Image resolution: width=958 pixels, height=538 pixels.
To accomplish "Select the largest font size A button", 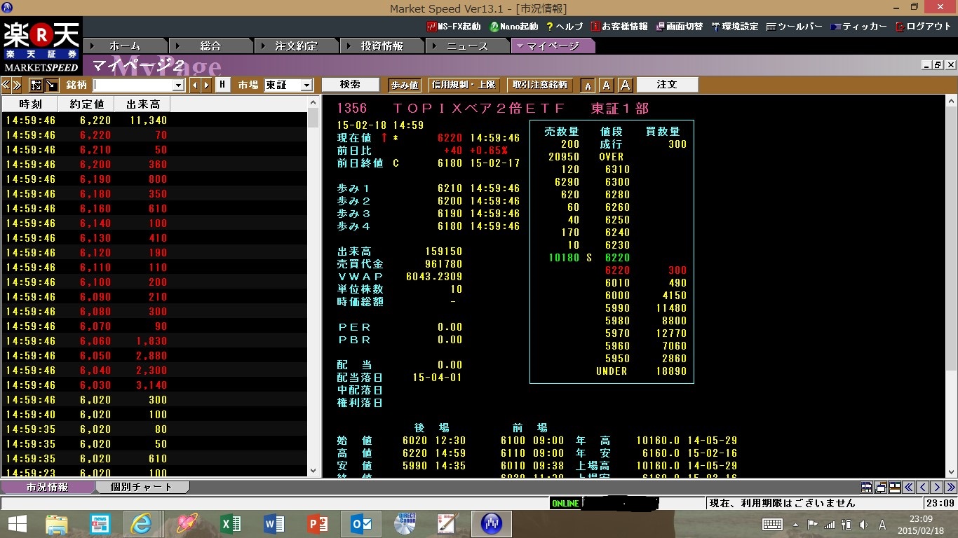I will (625, 85).
